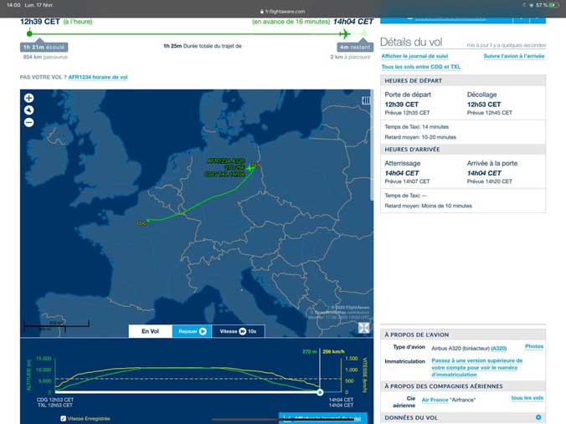The image size is (566, 424).
Task: Click the '4m restant' remaining time badge
Action: [x=355, y=47]
